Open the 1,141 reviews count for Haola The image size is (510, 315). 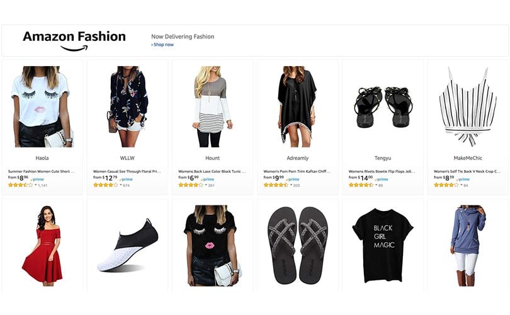click(43, 185)
